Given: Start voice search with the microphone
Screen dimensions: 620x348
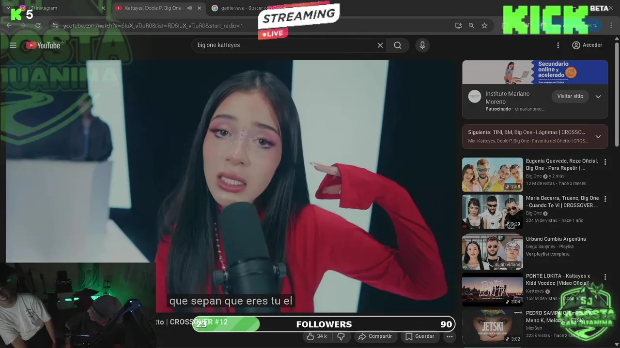Looking at the screenshot, I should coord(422,45).
